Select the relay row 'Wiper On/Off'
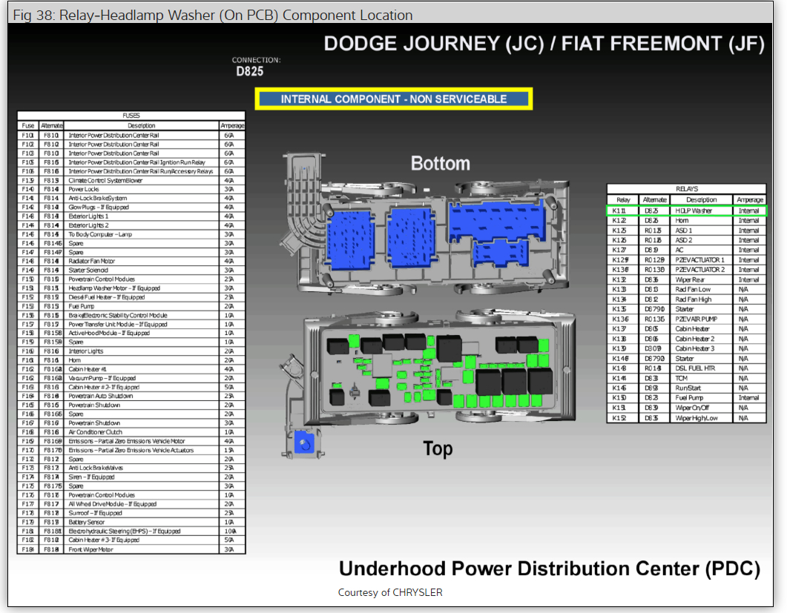Viewport: 787px width, 613px height. tap(687, 408)
